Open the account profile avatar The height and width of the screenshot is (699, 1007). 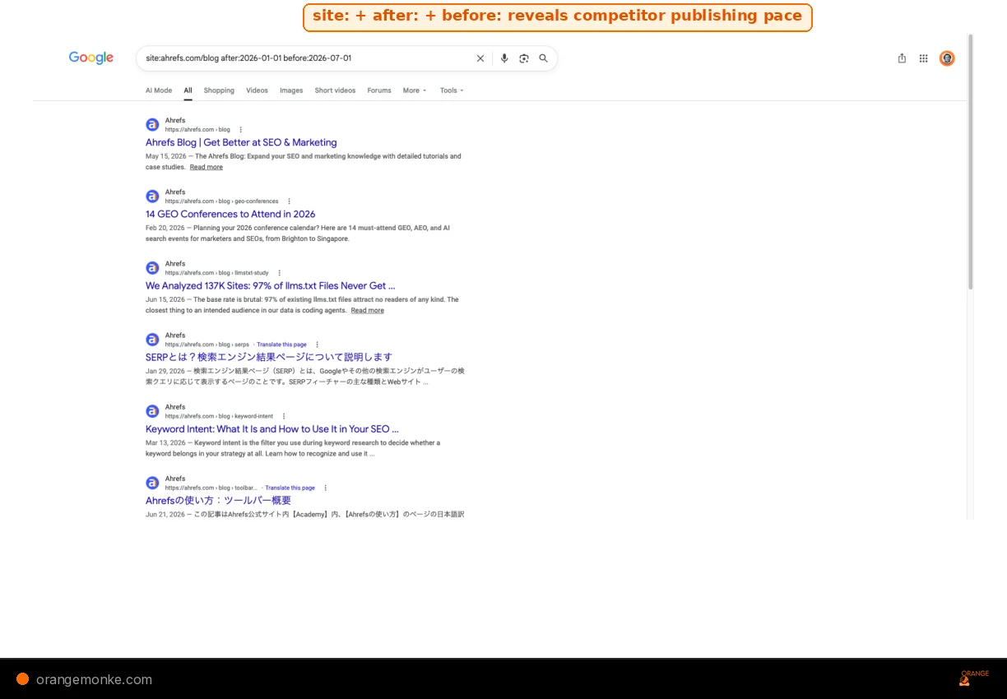click(947, 58)
